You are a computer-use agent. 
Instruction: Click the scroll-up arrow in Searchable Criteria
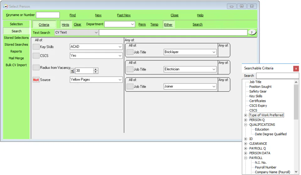tap(296, 82)
